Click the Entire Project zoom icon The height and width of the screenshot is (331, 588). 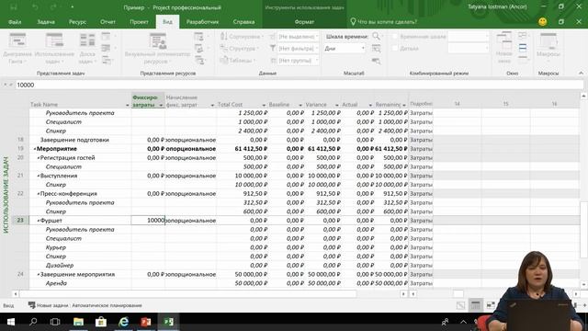376,49
